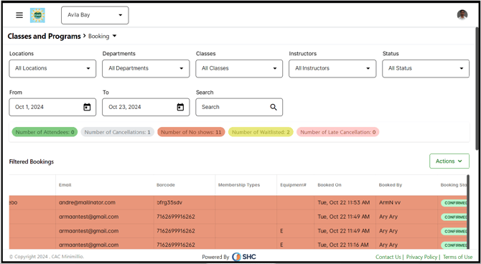The height and width of the screenshot is (264, 481).
Task: Expand the Booking breadcrumb dropdown
Action: point(103,36)
